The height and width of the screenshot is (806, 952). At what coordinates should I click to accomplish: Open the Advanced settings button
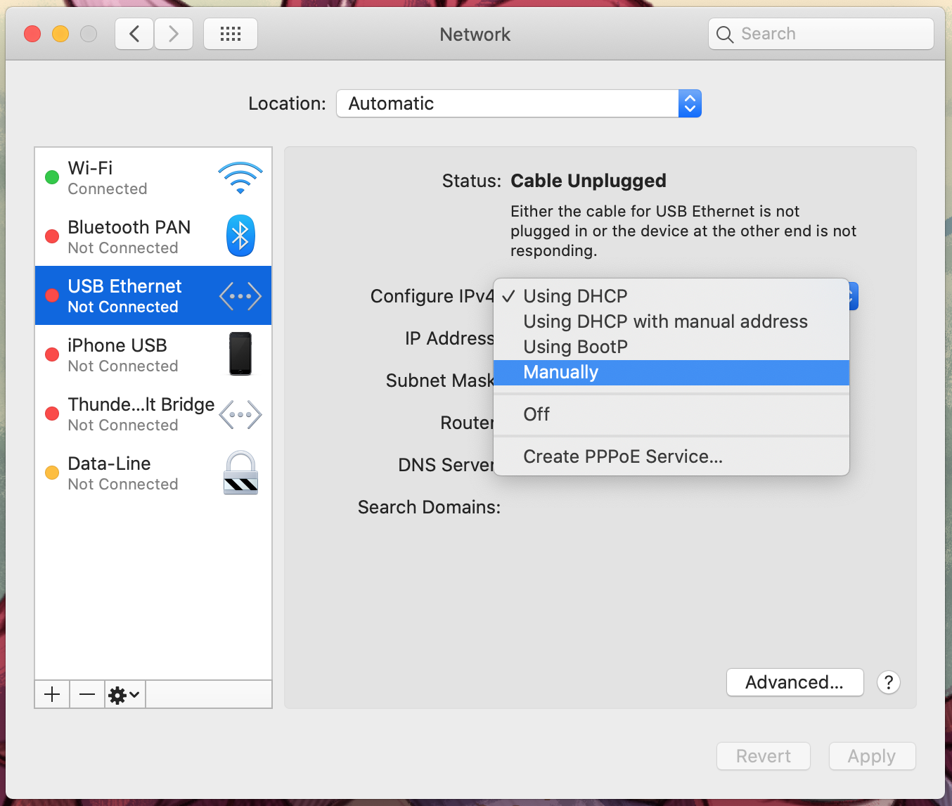794,682
